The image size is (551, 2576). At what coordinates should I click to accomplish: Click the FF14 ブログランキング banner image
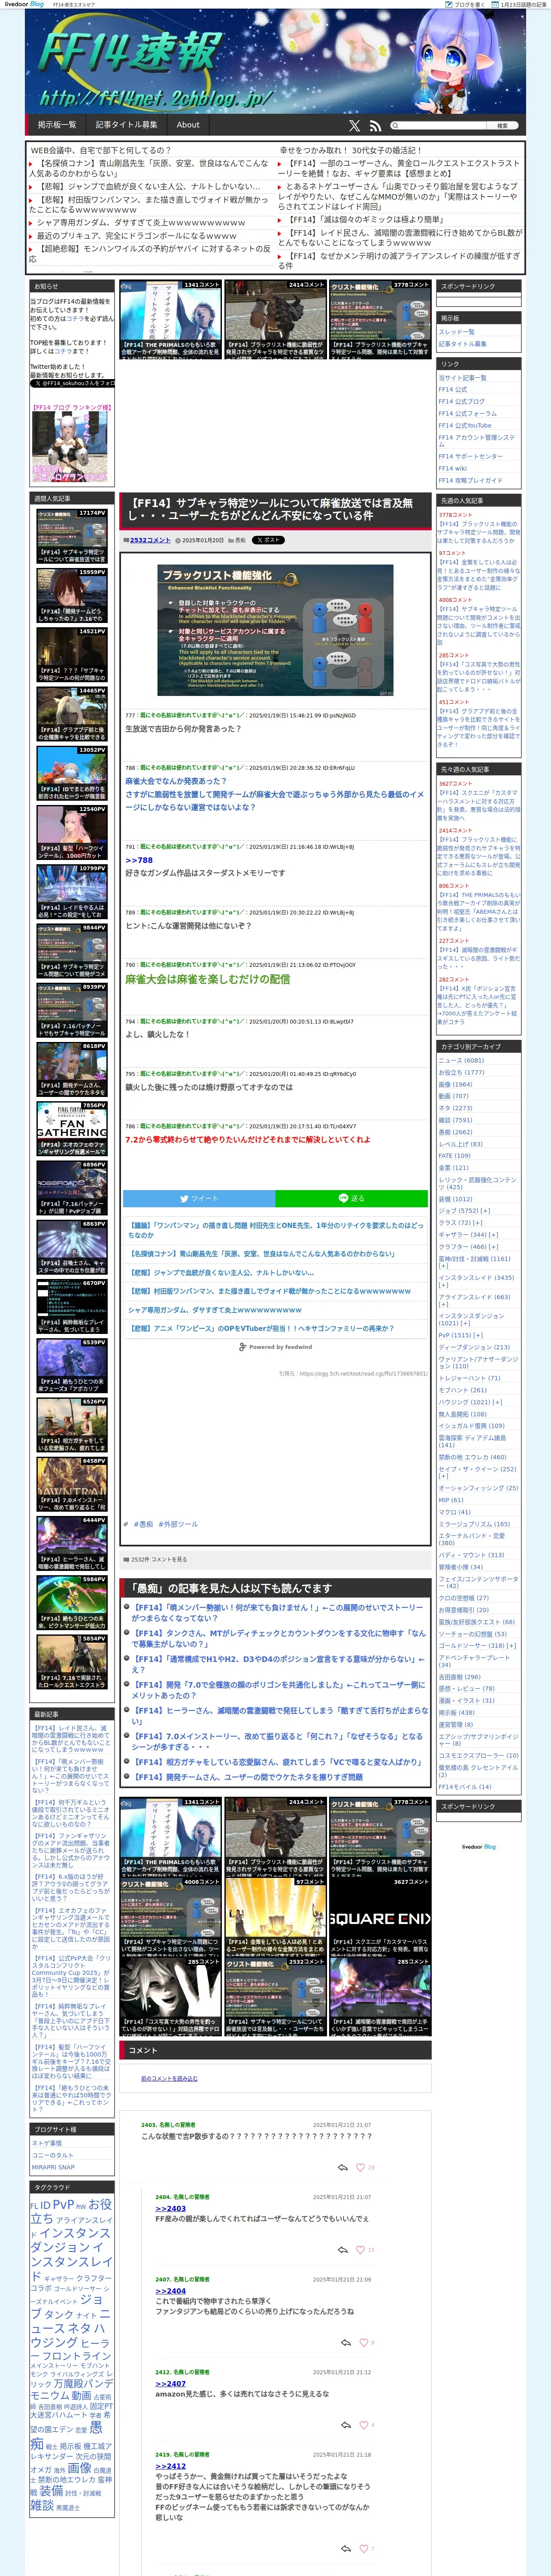coord(70,448)
